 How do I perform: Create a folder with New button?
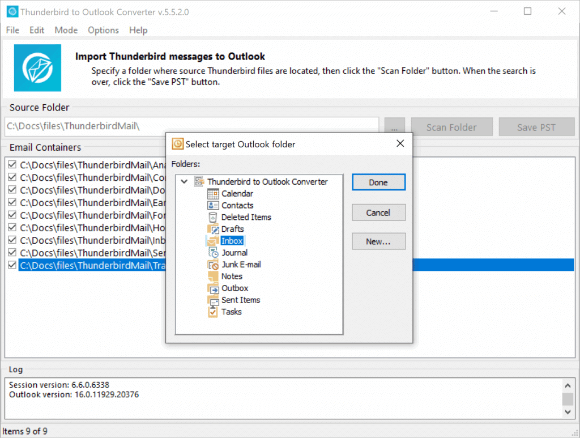pyautogui.click(x=378, y=241)
